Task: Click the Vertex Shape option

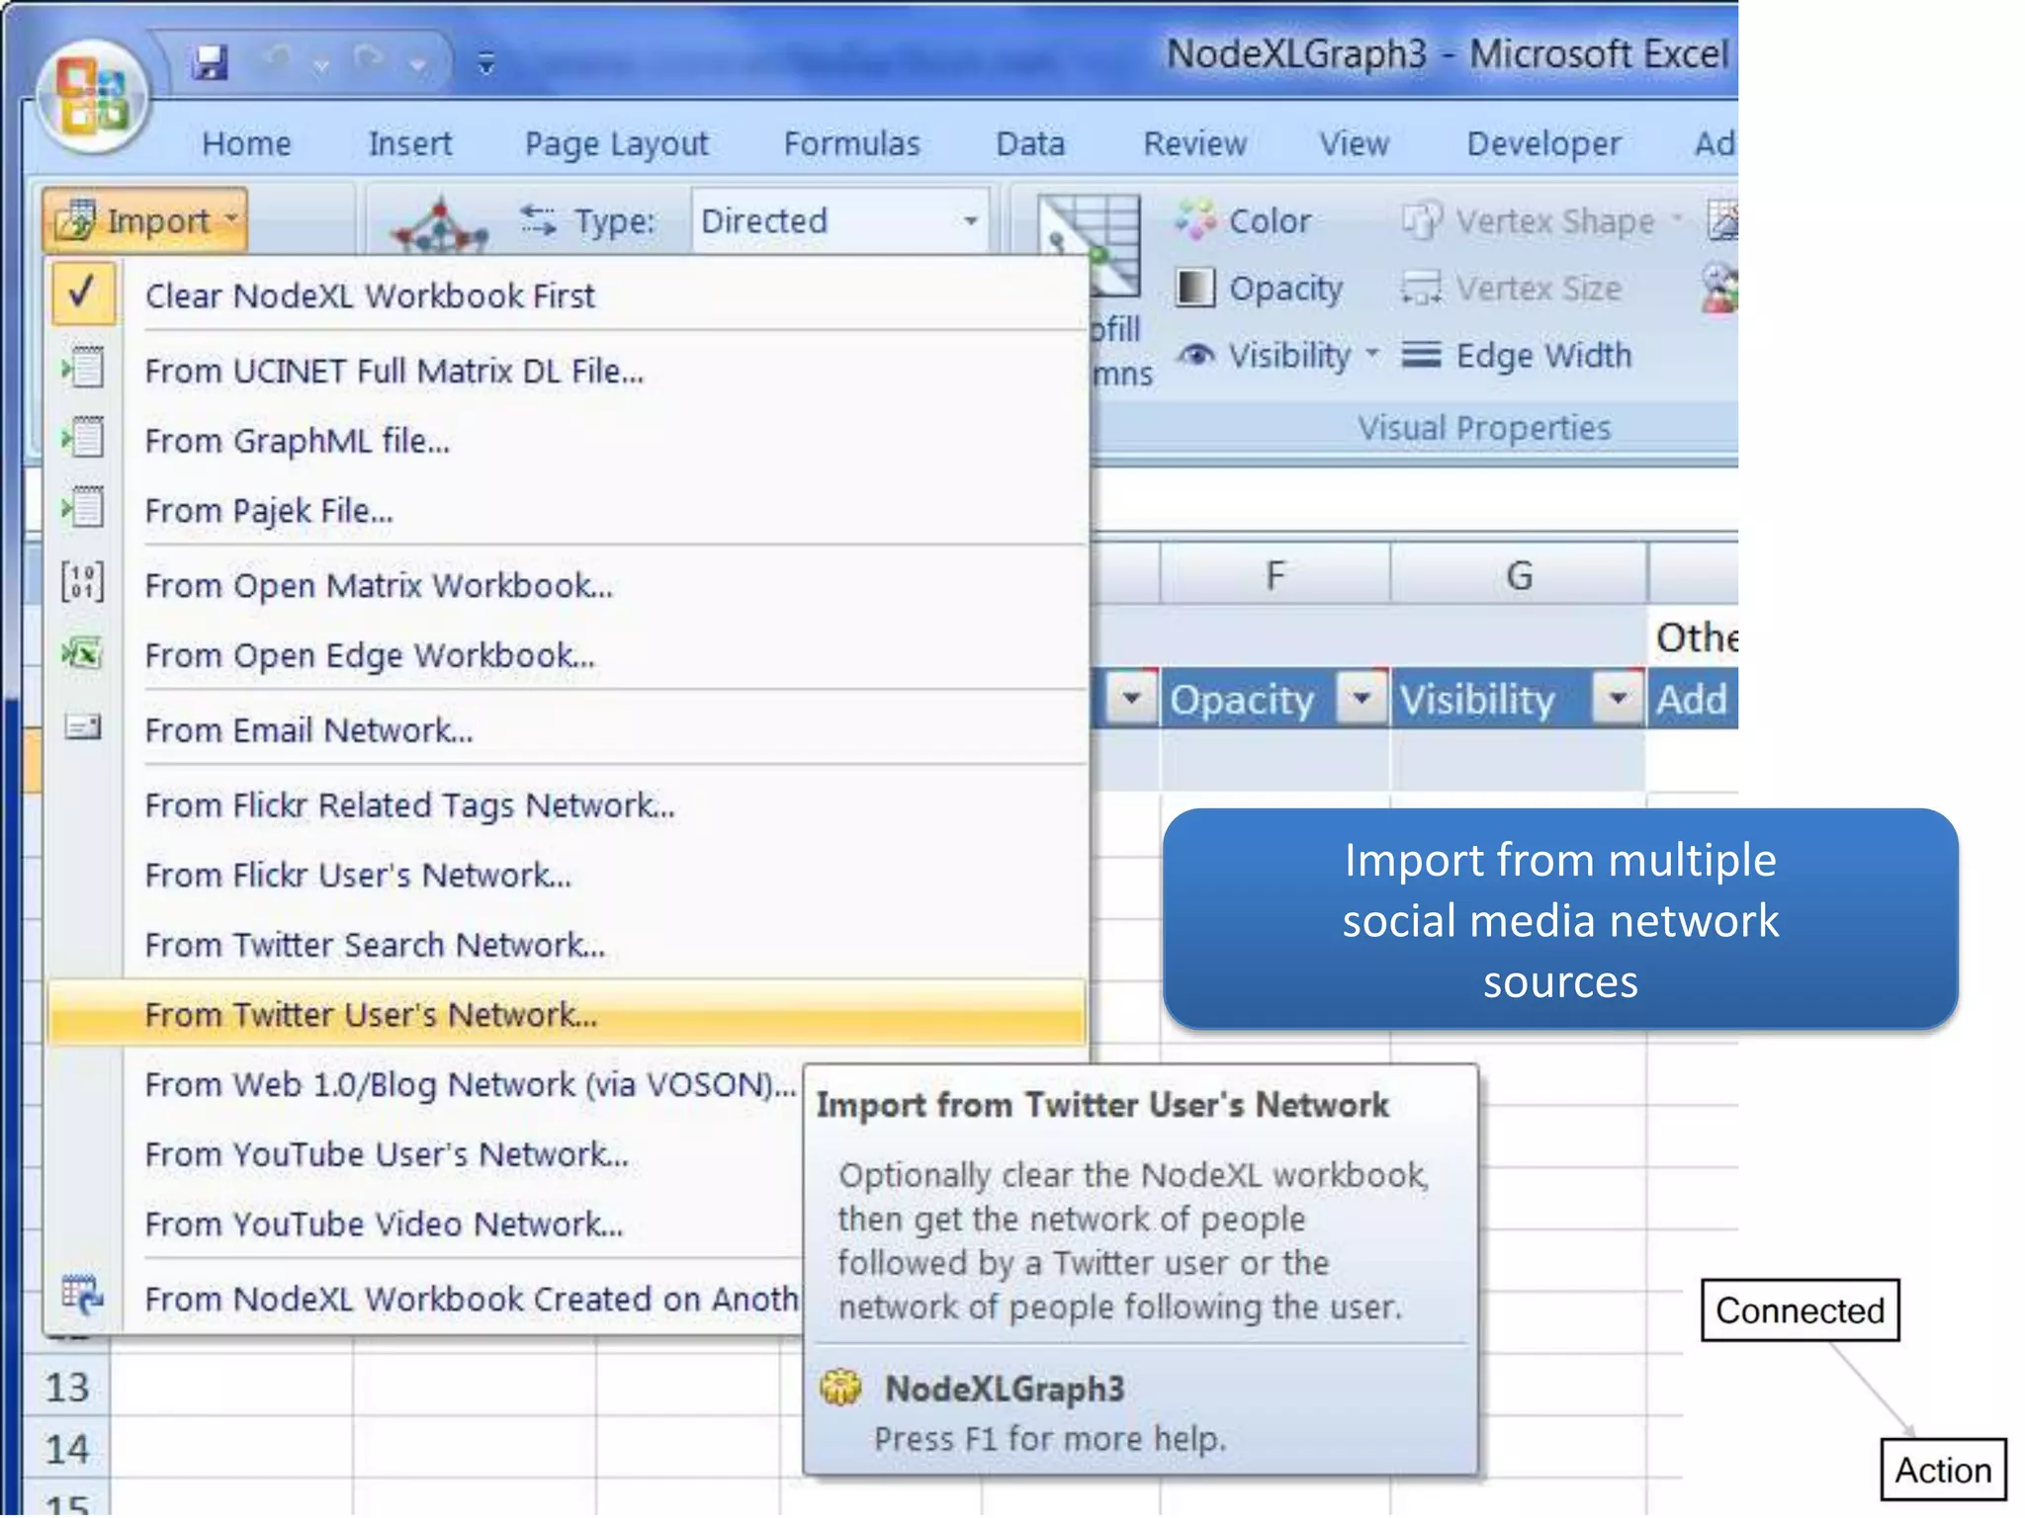Action: click(x=1541, y=221)
